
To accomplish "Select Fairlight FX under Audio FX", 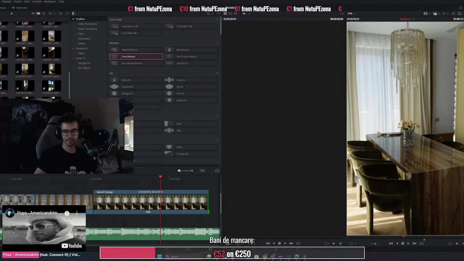I will click(84, 63).
